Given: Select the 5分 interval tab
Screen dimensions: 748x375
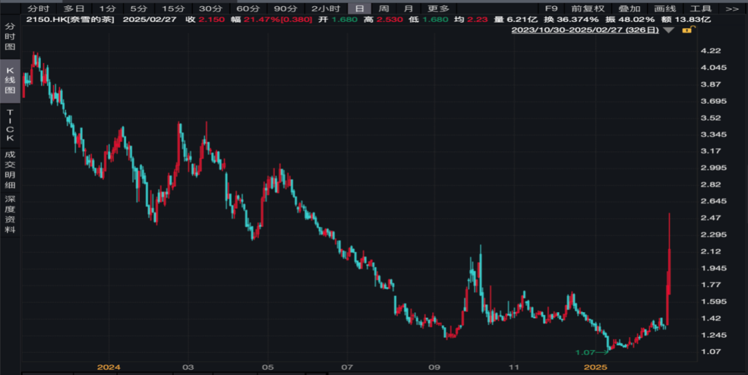Looking at the screenshot, I should pos(139,8).
